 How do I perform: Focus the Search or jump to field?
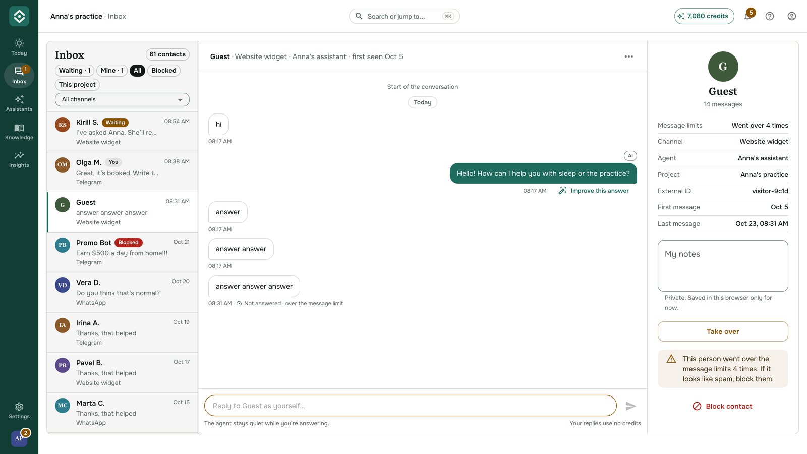404,16
